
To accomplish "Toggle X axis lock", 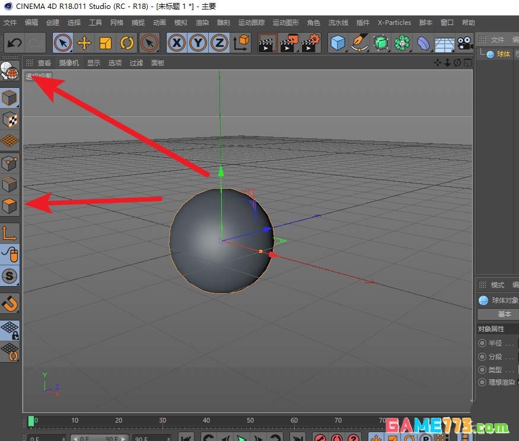I will pyautogui.click(x=176, y=43).
